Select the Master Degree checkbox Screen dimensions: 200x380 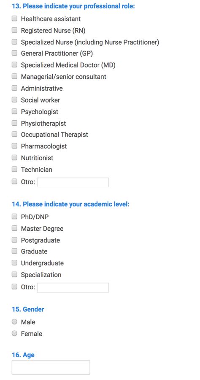(x=14, y=228)
